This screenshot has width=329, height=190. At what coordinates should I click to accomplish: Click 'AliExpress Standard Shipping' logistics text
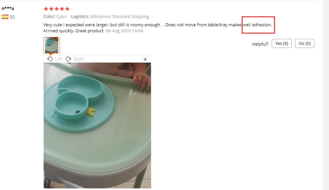120,16
